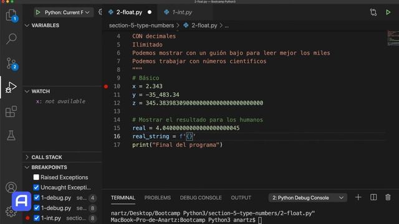
Task: Click line 15 real assignment
Action: 186,128
